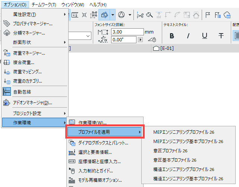Toggle the angle lock icon
239x187 pixels.
pos(152,39)
